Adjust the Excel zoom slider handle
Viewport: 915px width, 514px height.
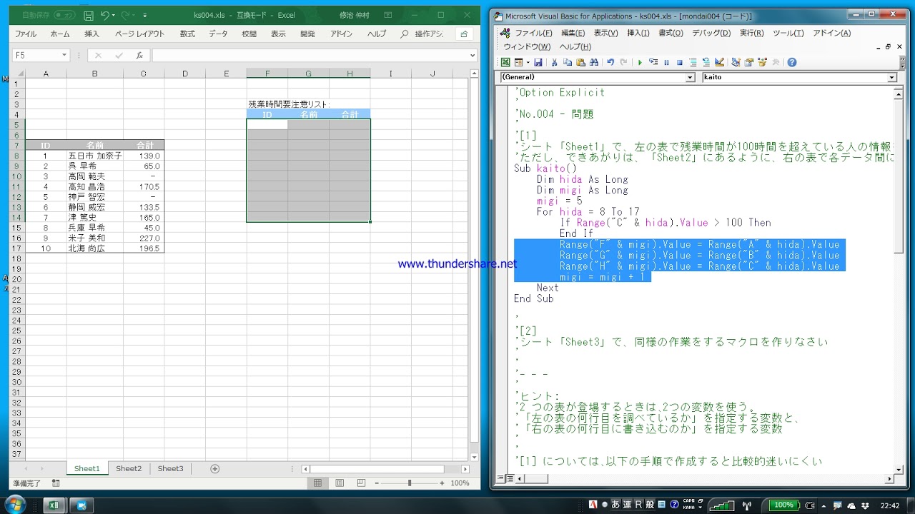coord(410,483)
